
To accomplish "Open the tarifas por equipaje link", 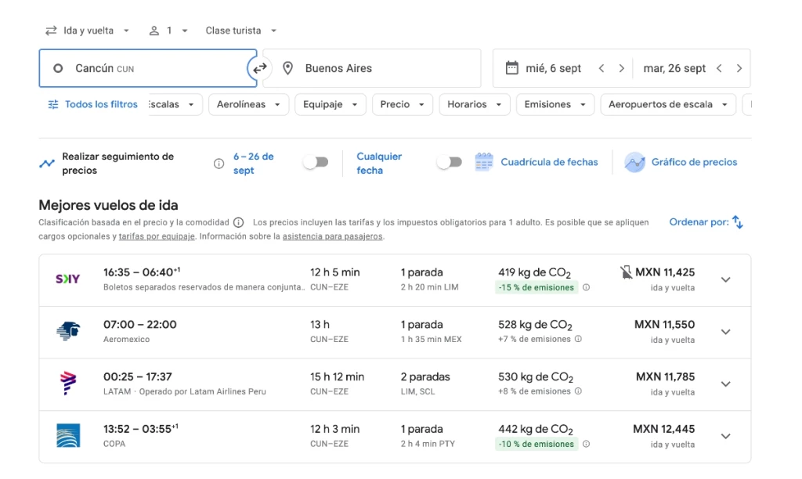I will click(x=157, y=236).
